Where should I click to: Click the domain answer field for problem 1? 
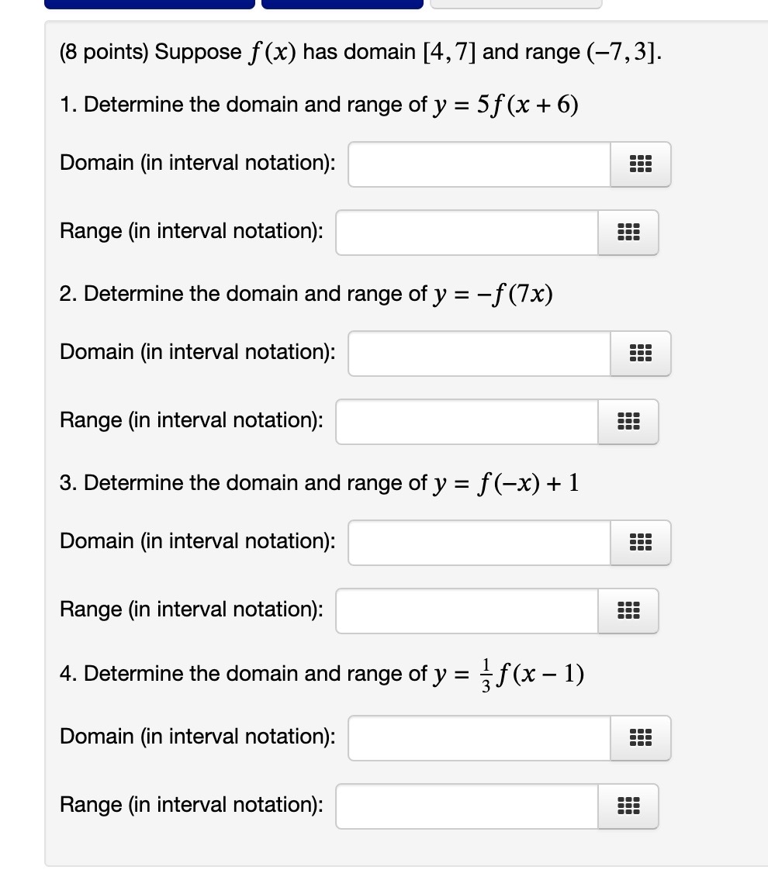pos(477,164)
